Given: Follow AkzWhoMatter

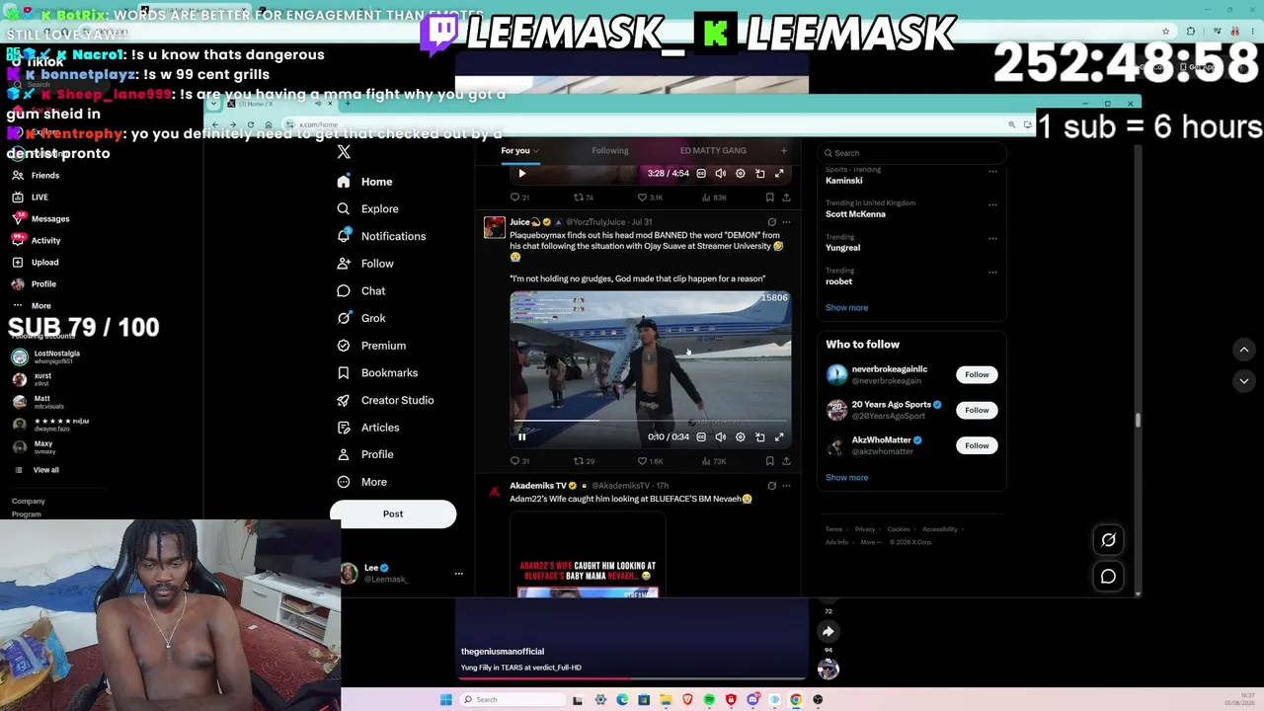Looking at the screenshot, I should tap(977, 446).
